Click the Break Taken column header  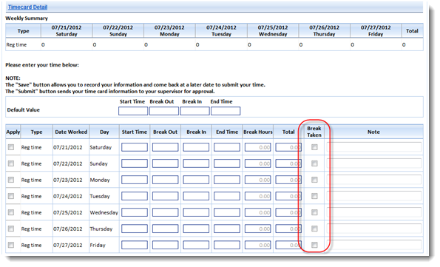(314, 132)
